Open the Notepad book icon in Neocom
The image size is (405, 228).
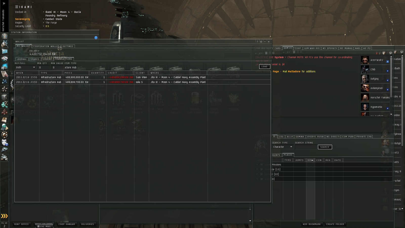4,119
